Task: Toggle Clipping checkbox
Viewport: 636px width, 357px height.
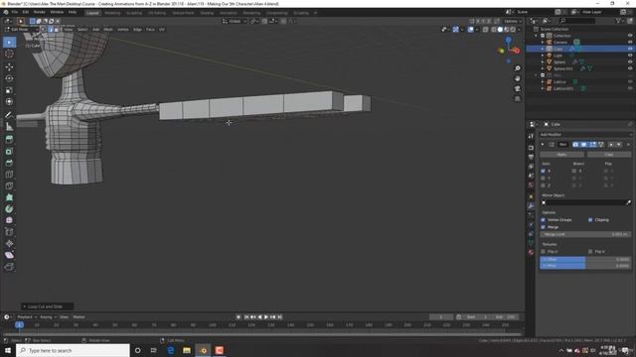Action: click(x=590, y=220)
